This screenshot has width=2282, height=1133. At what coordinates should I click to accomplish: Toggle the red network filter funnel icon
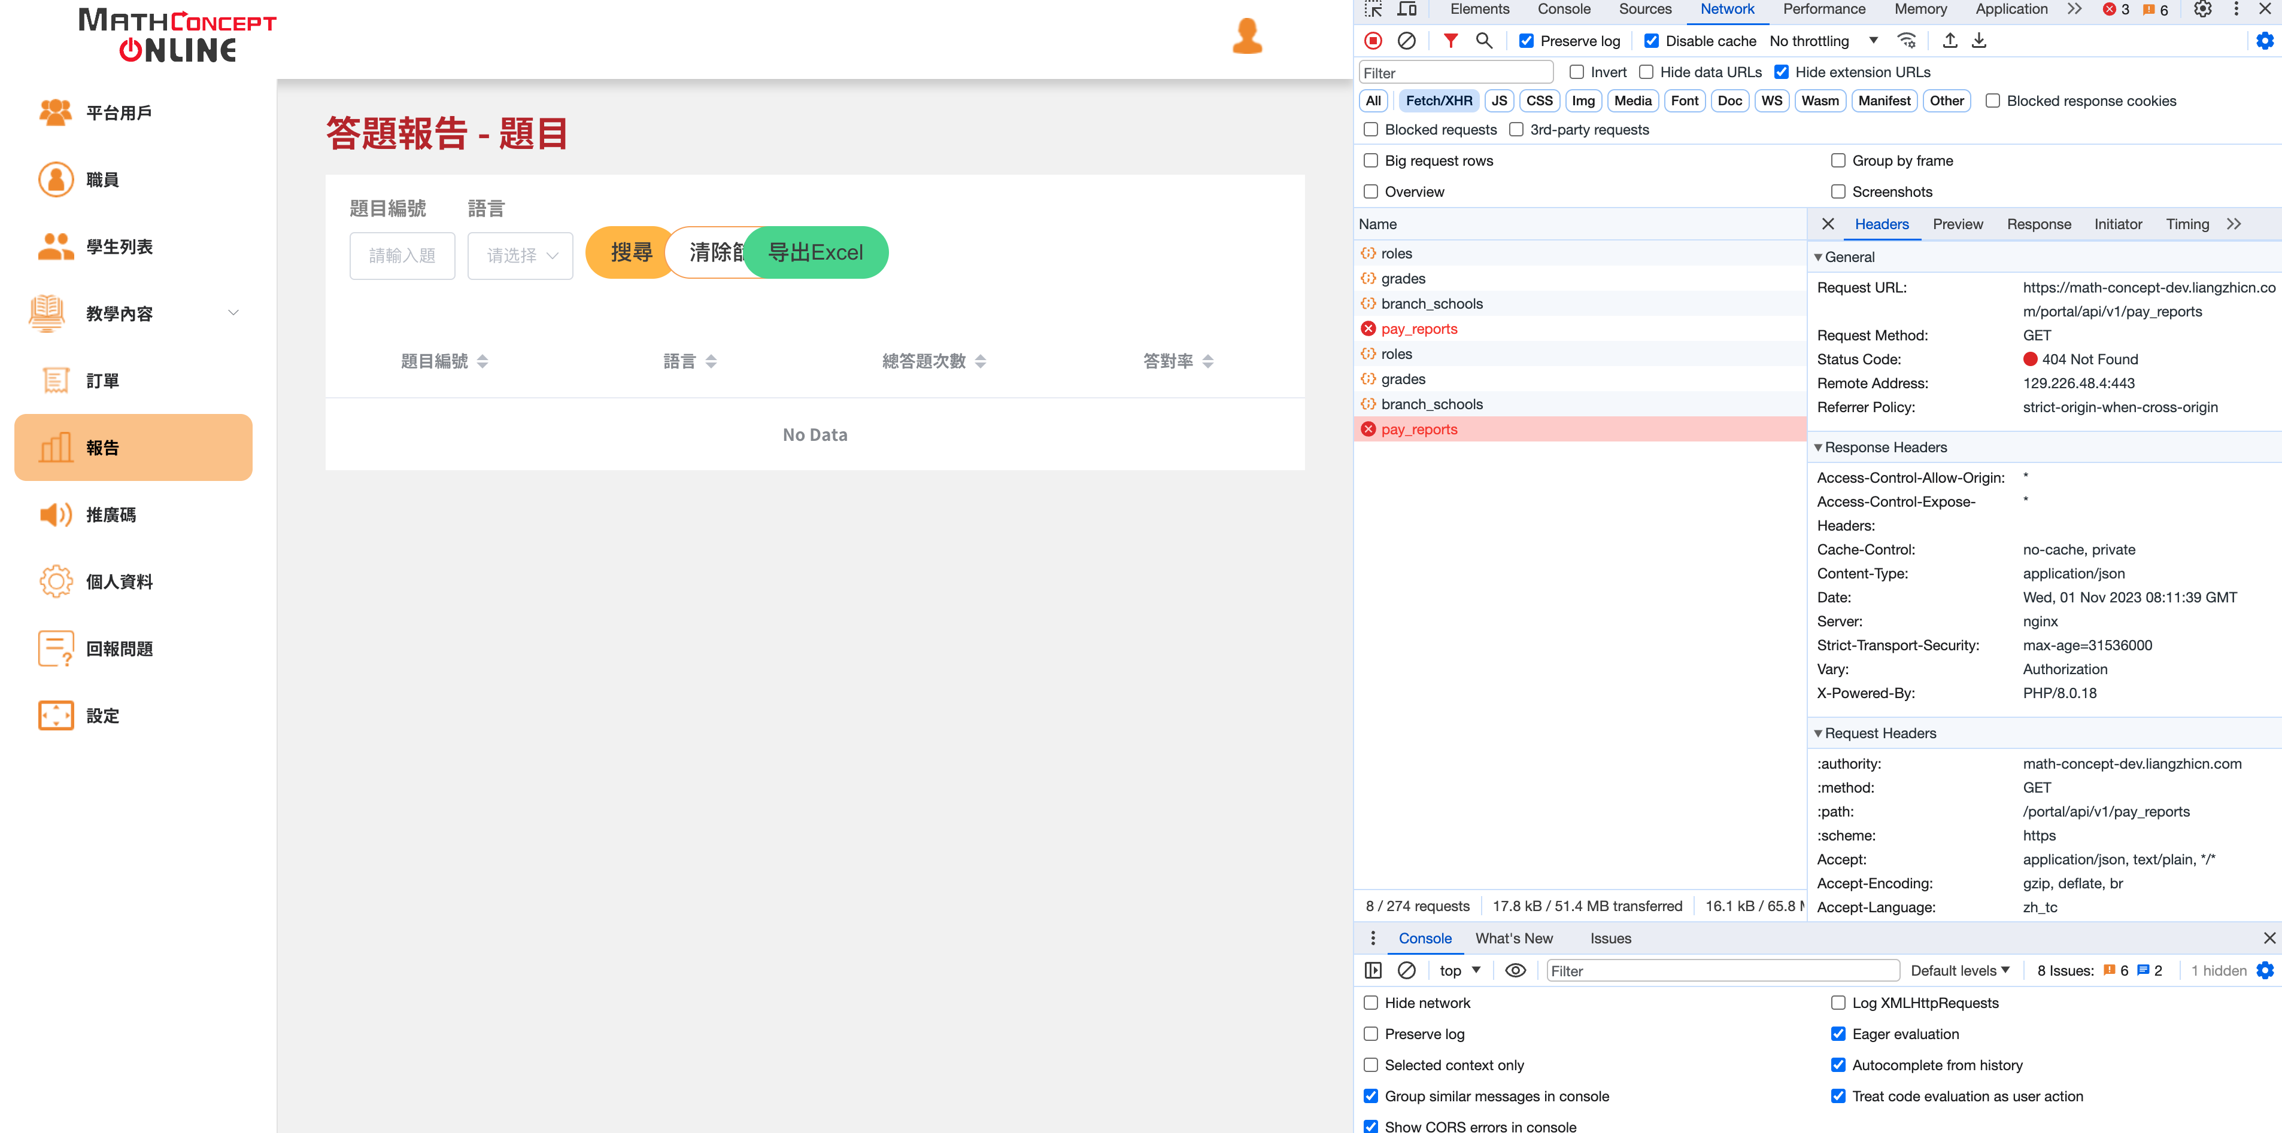click(1450, 41)
